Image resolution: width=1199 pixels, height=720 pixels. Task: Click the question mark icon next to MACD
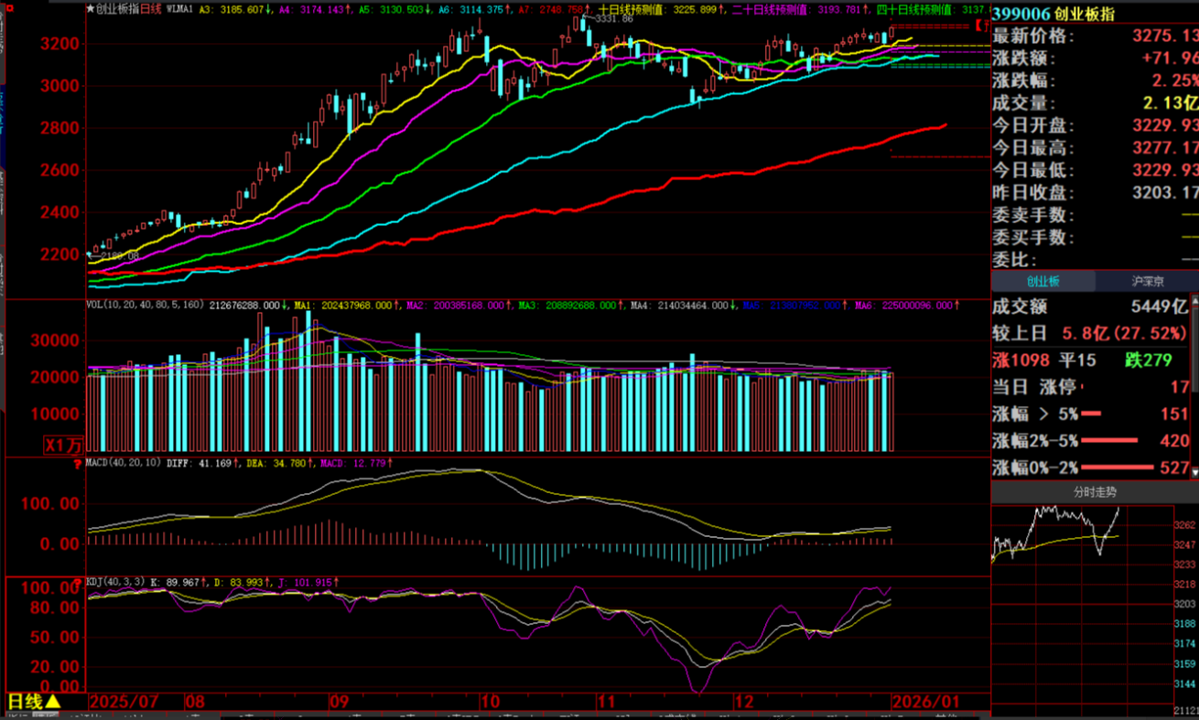[77, 463]
